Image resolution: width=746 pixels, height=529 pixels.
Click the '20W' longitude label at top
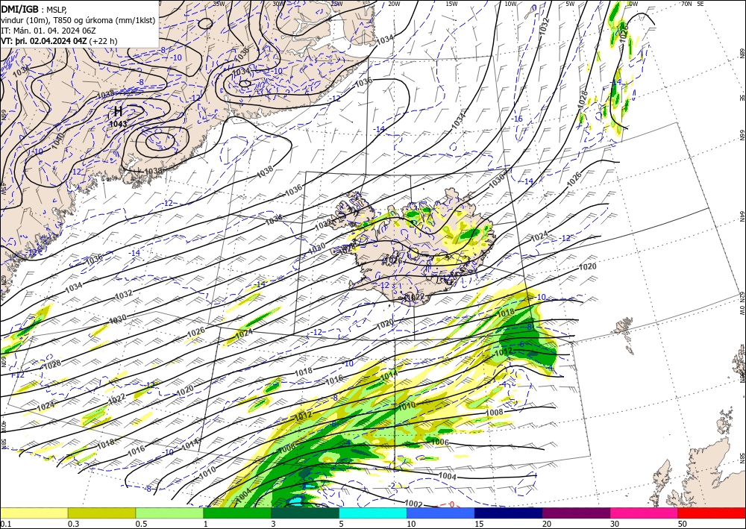[x=393, y=3]
